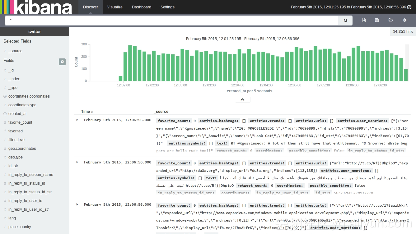Viewport: 416px width, 234px height.
Task: Click the Save Search floppy icon
Action: point(377,20)
